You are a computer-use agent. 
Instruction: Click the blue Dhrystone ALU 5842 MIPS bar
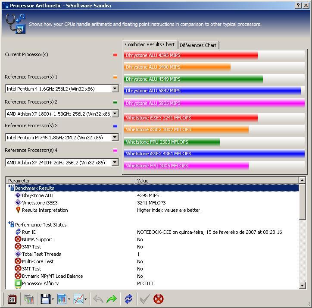click(x=212, y=91)
